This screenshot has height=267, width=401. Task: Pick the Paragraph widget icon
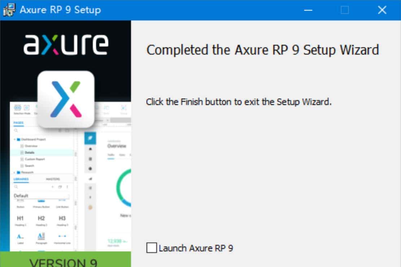click(x=41, y=236)
